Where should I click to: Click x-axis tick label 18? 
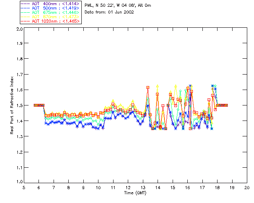tap(217, 188)
